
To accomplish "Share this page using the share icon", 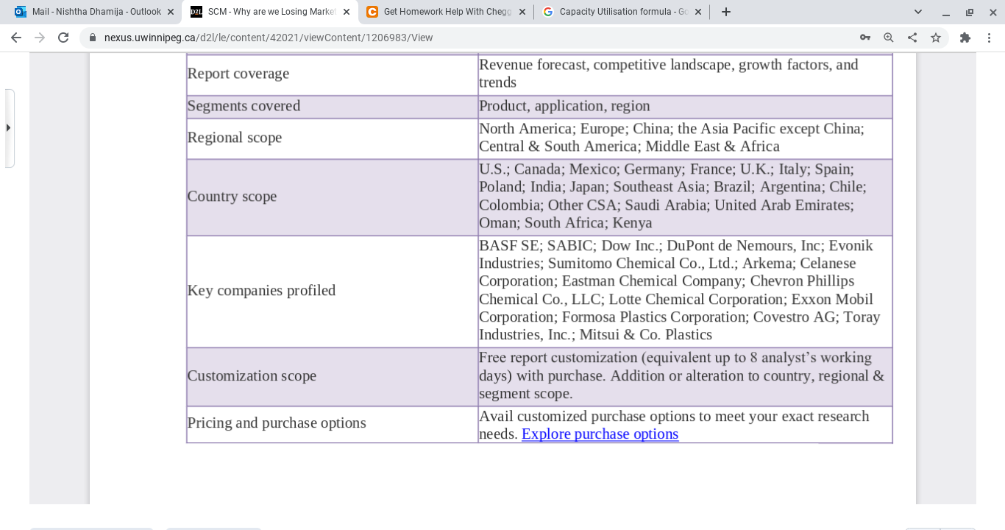I will point(912,38).
